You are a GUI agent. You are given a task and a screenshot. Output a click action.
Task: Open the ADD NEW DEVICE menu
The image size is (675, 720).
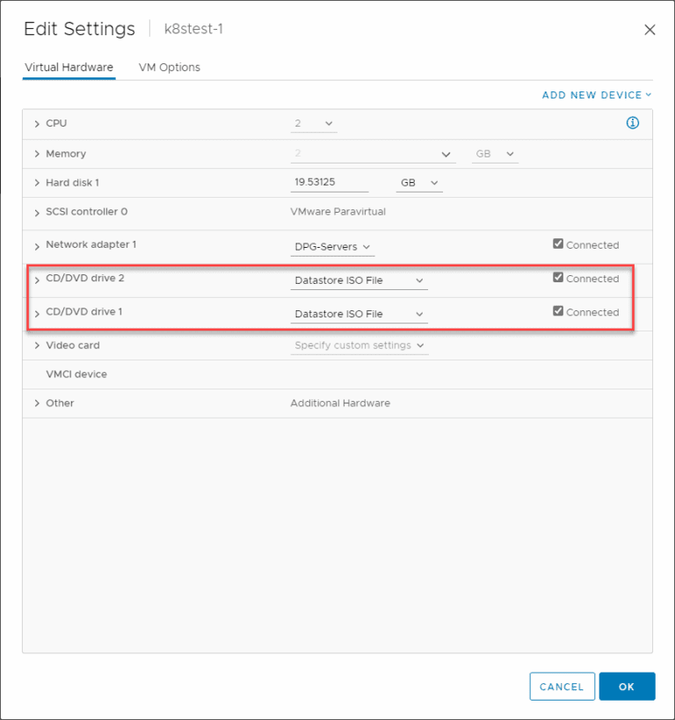tap(596, 94)
